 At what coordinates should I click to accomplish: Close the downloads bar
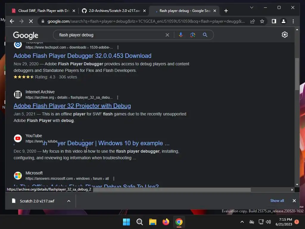(x=294, y=201)
